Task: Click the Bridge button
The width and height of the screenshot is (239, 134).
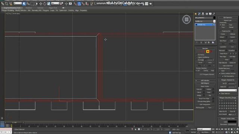Action: (199, 95)
